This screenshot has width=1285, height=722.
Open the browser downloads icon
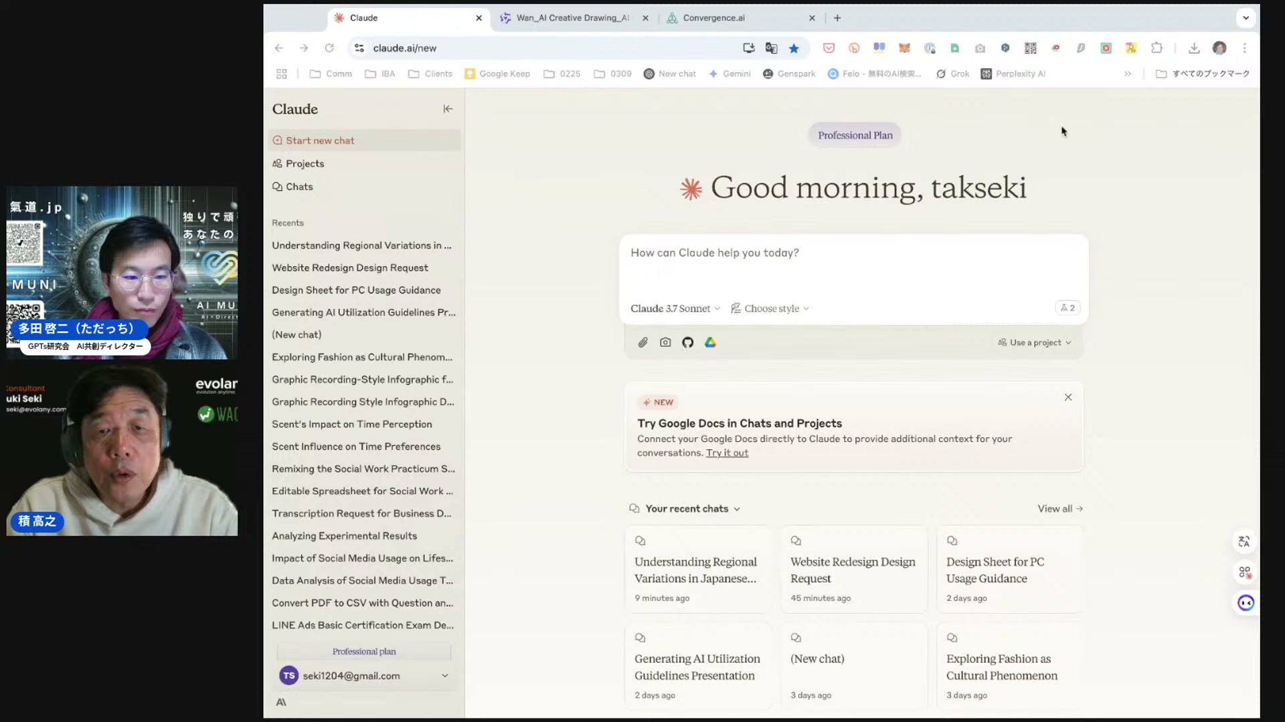click(x=1194, y=48)
